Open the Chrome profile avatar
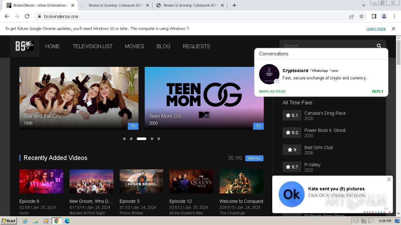401x225 pixels. [384, 16]
